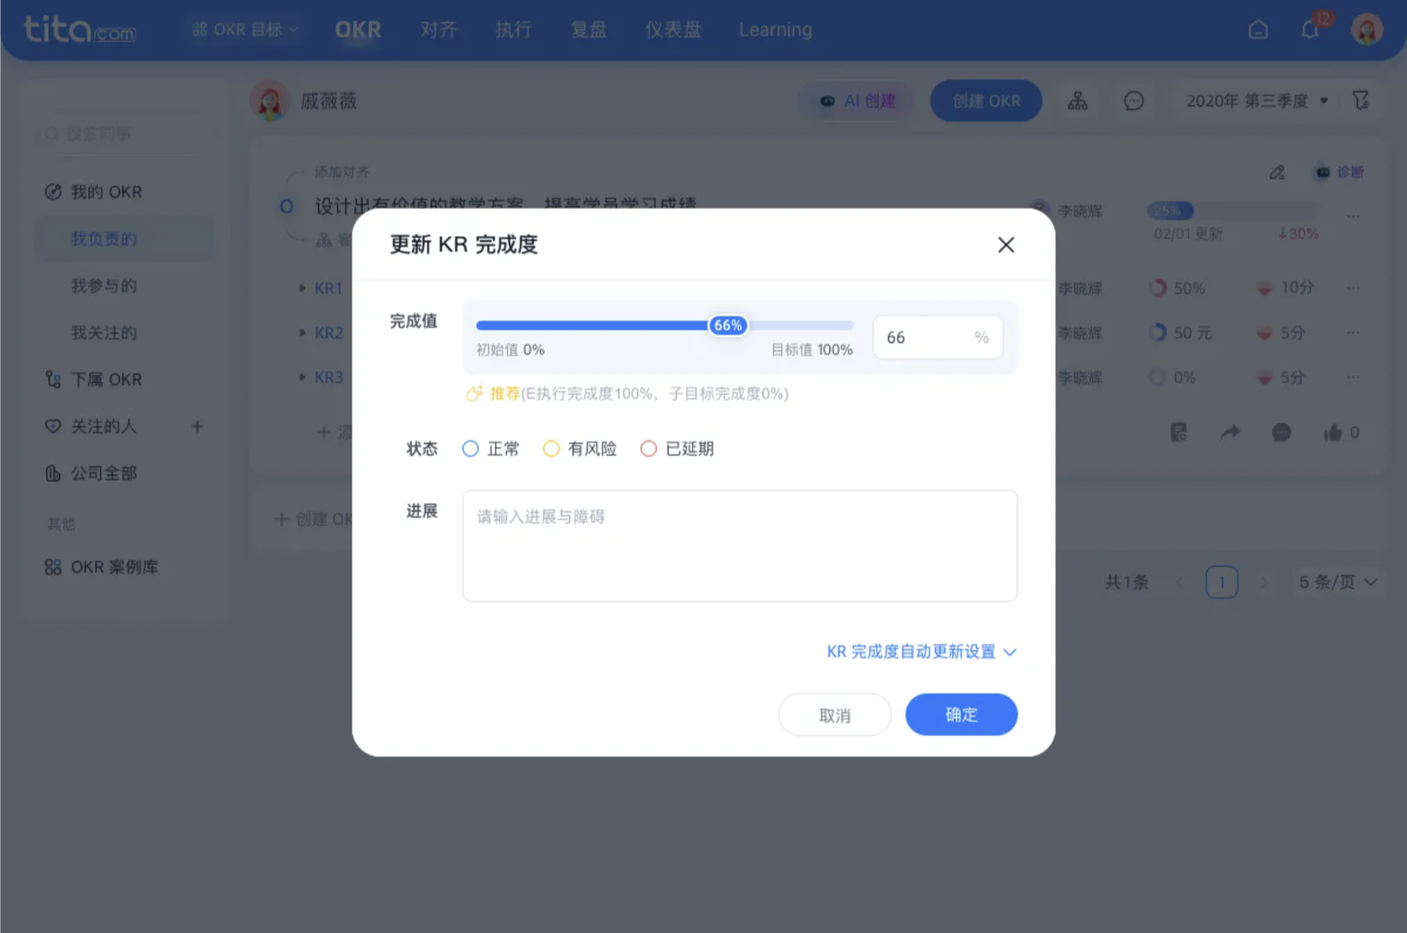1407x933 pixels.
Task: Select 我关注的 in sidebar
Action: [x=103, y=332]
